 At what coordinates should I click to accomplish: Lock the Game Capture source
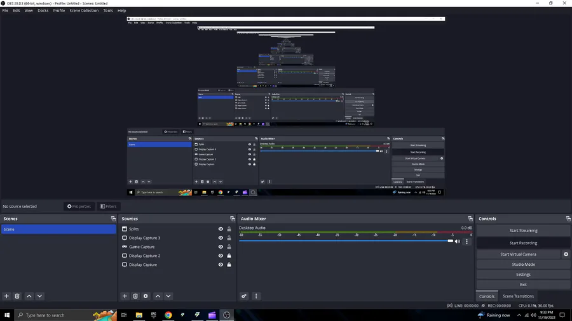point(229,247)
